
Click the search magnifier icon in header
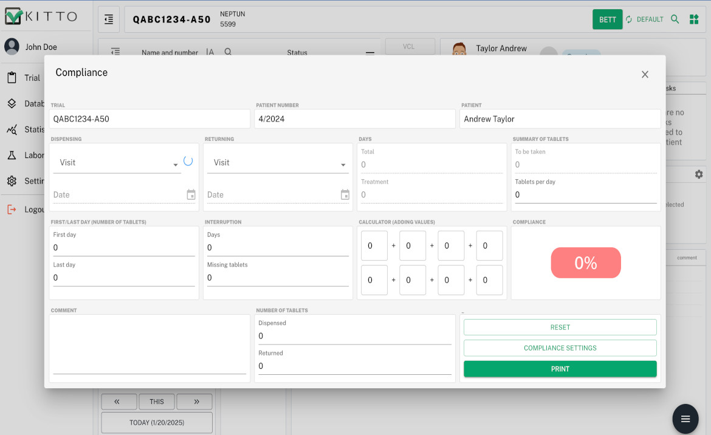click(675, 19)
